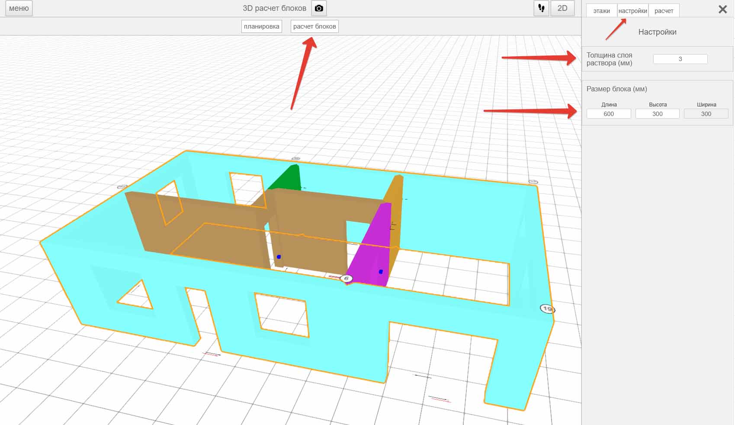This screenshot has width=735, height=425.
Task: Select the block Ширина field
Action: click(x=706, y=114)
